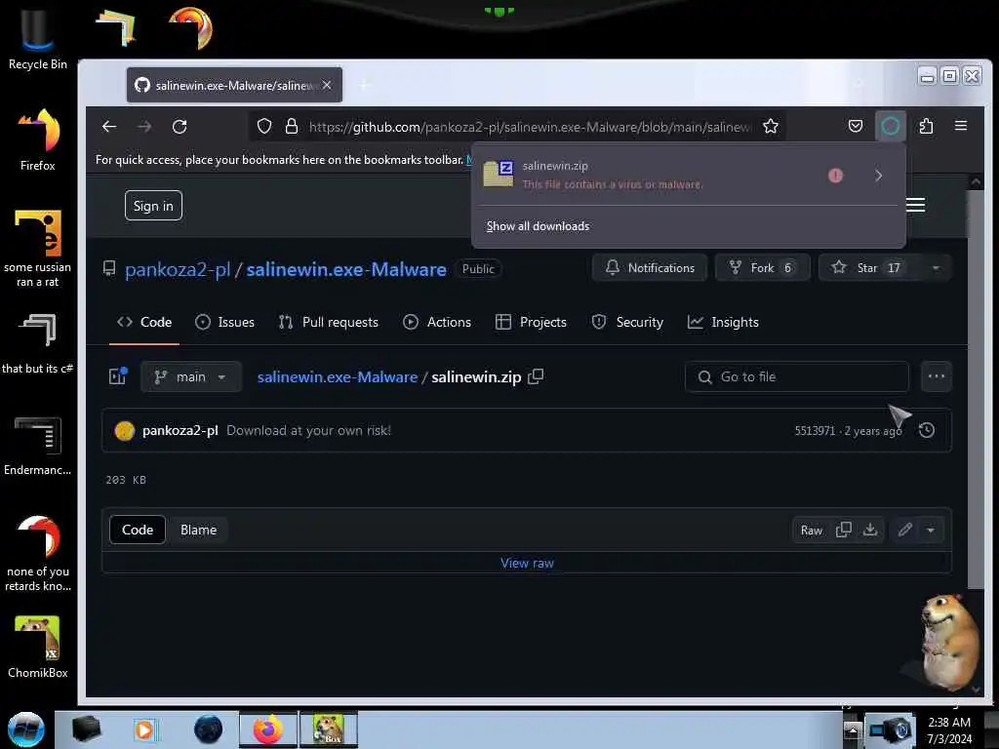Screen dimensions: 999x749
Task: Open the Save to Pocket icon
Action: tap(855, 126)
